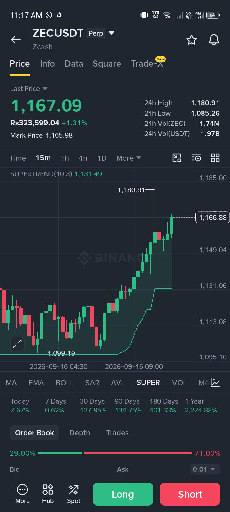Tap the red Short button
Screen dimensions: 230x512
[190, 494]
